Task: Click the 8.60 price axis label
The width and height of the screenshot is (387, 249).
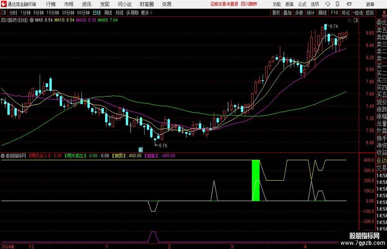Action: [370, 33]
